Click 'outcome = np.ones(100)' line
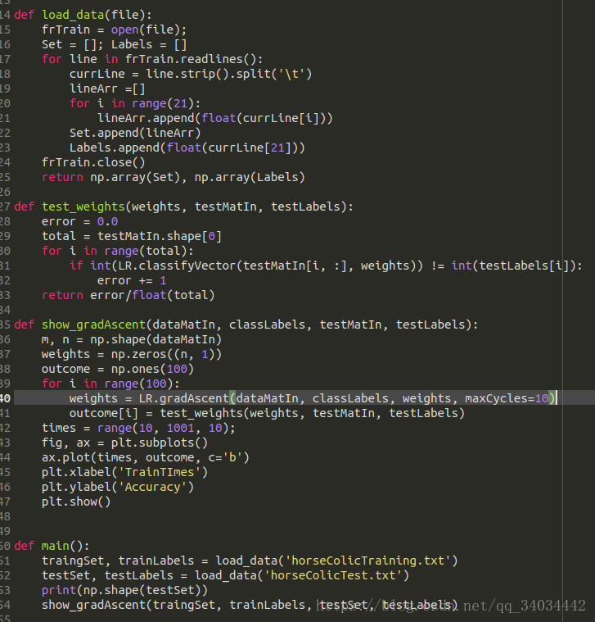Screen dimensions: 595x622 coord(118,369)
